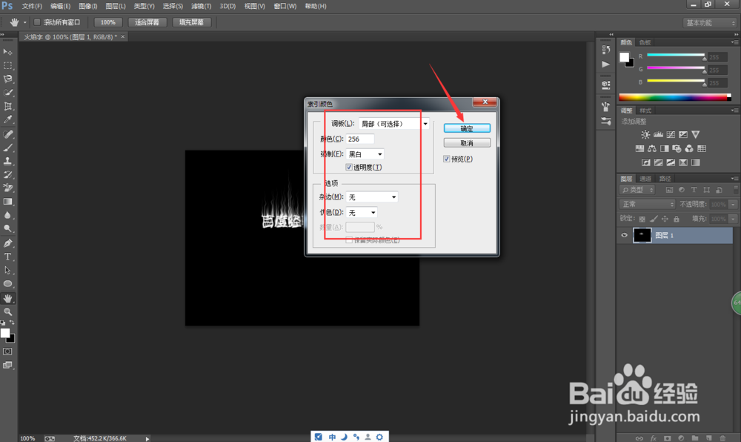Toggle Scroll All Windows checkbox
Screen dimensions: 741x442
(x=37, y=22)
